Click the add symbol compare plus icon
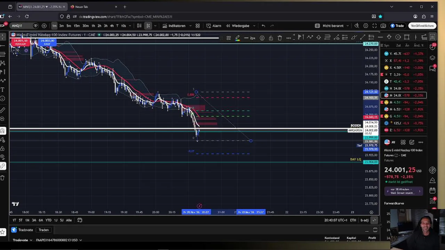Screen dimensions: 445x250 coord(44,26)
